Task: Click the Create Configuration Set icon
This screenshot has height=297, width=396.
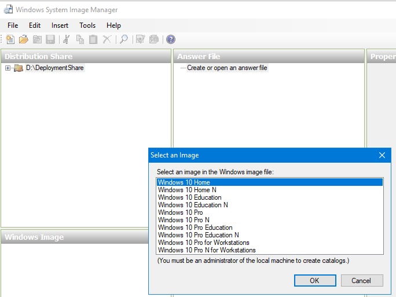Action: 154,39
